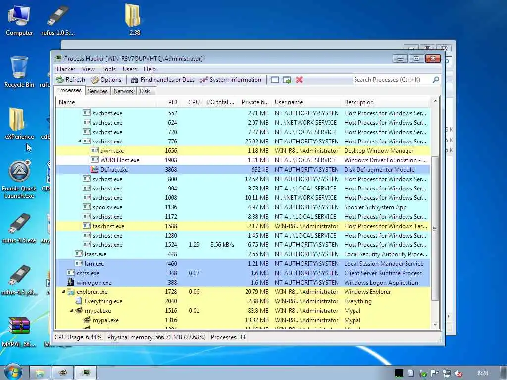Click the Processes: 33 status text

(228, 337)
